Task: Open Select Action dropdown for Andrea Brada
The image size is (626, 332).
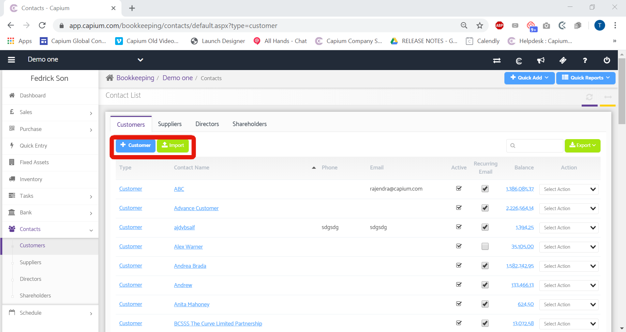Action: point(569,266)
